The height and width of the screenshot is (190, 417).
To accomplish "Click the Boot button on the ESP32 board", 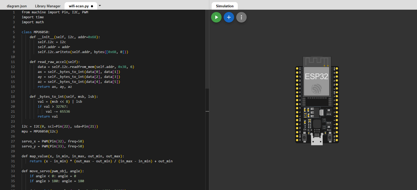I will (x=330, y=137).
